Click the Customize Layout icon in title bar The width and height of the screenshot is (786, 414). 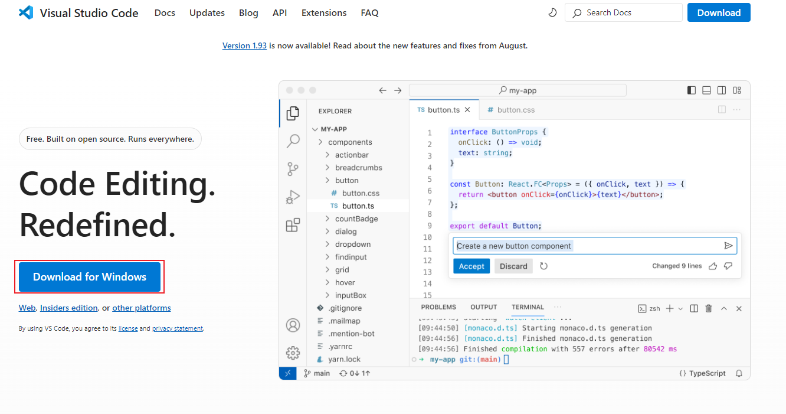tap(737, 90)
